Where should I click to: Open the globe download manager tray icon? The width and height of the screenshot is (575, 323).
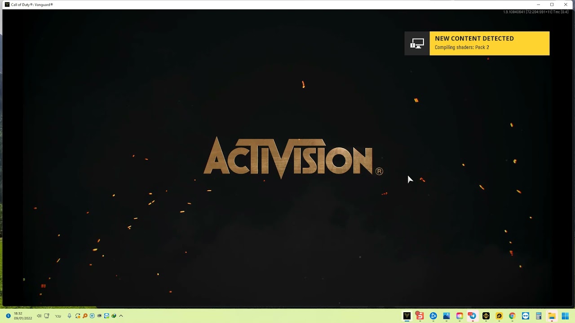pyautogui.click(x=114, y=316)
